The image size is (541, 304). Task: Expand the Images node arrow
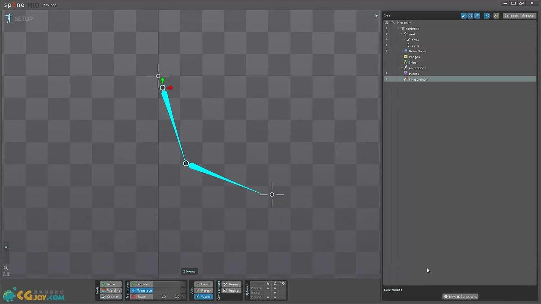[x=401, y=57]
